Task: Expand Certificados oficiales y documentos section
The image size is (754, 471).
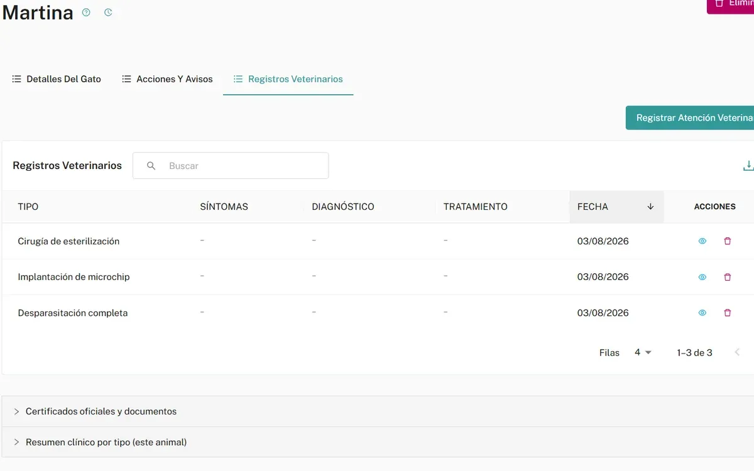Action: pos(377,411)
